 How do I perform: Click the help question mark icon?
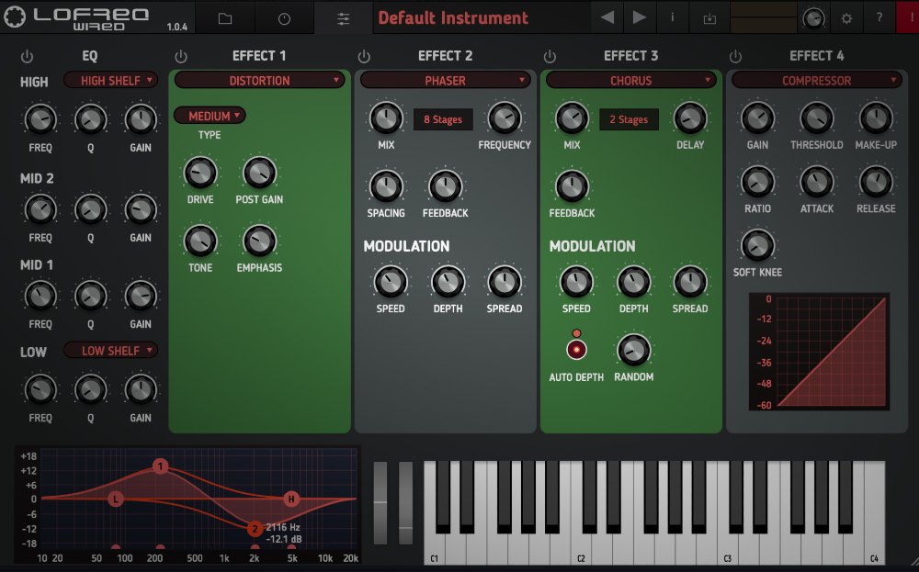(x=879, y=17)
